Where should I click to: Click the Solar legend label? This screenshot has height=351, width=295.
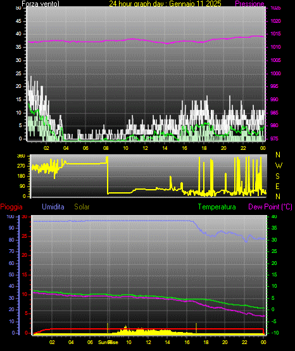tap(82, 207)
